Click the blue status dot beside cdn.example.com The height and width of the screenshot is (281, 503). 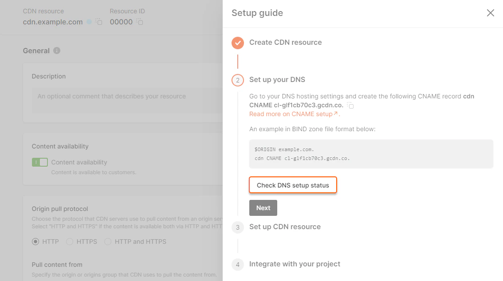(x=90, y=22)
